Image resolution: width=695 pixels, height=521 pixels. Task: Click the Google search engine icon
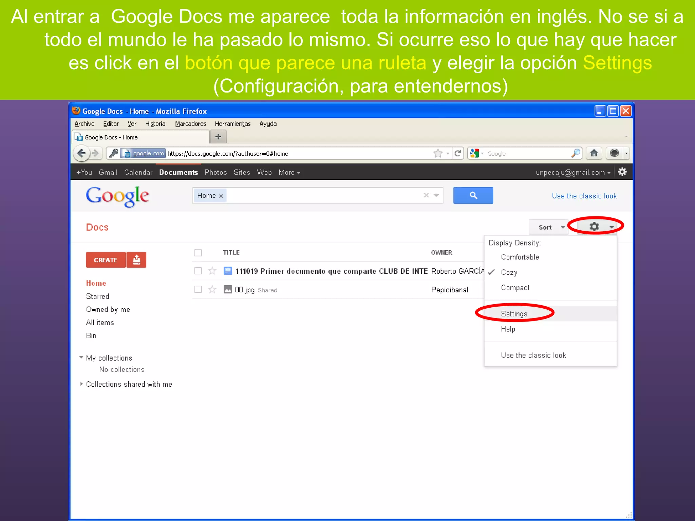474,153
